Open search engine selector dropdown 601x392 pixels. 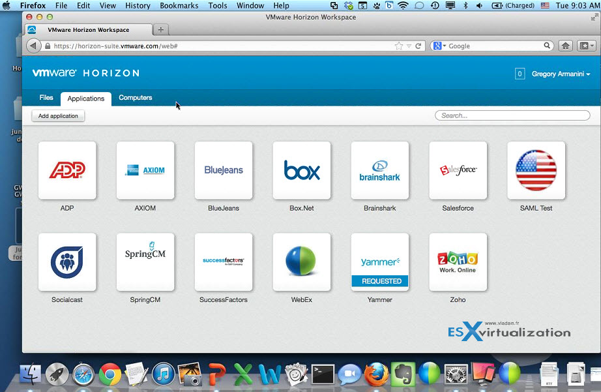click(x=439, y=46)
